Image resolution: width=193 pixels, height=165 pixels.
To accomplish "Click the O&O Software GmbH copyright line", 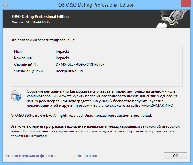I will [81, 116].
